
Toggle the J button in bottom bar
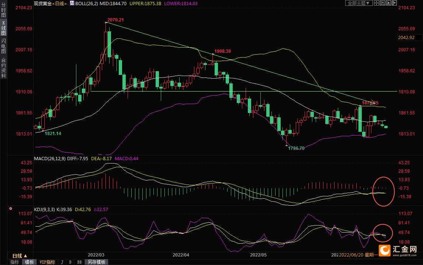point(62,262)
